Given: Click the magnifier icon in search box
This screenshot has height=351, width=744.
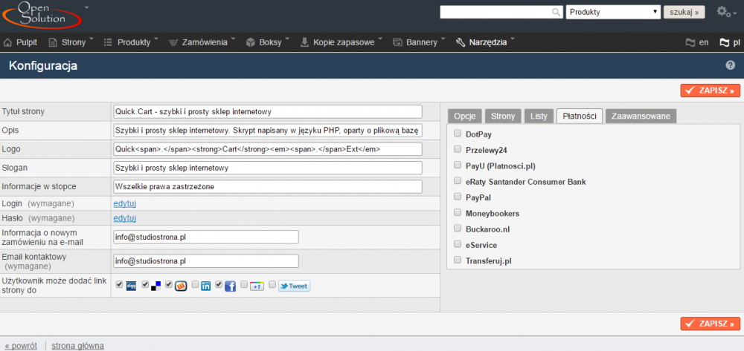Looking at the screenshot, I should click(556, 13).
